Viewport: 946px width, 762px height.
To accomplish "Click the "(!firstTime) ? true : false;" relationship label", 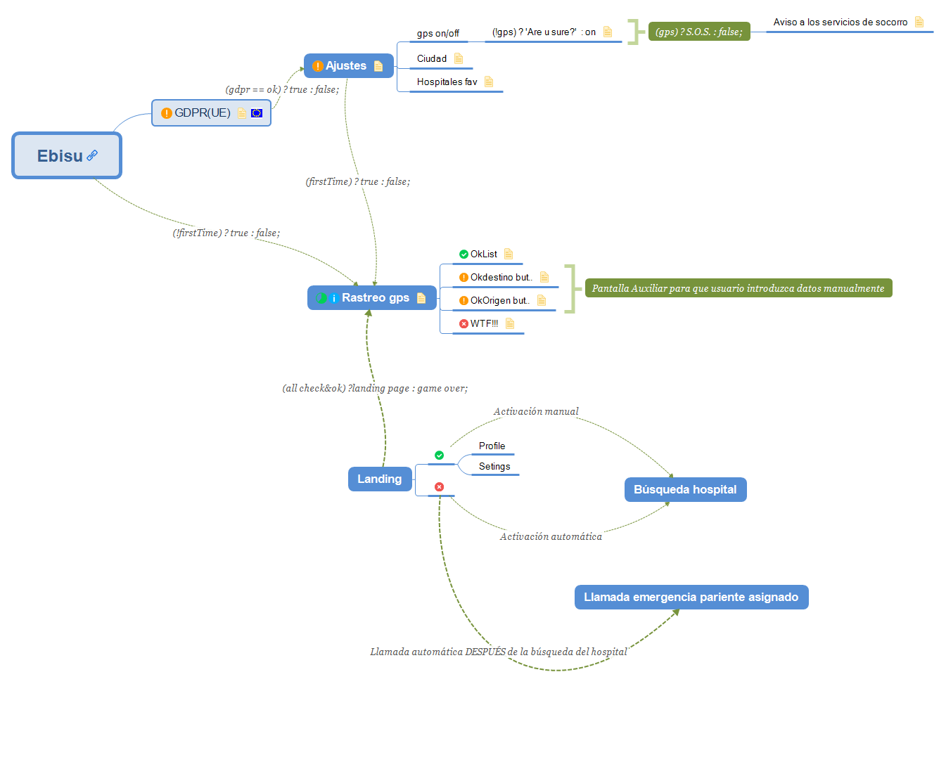I will [x=226, y=233].
